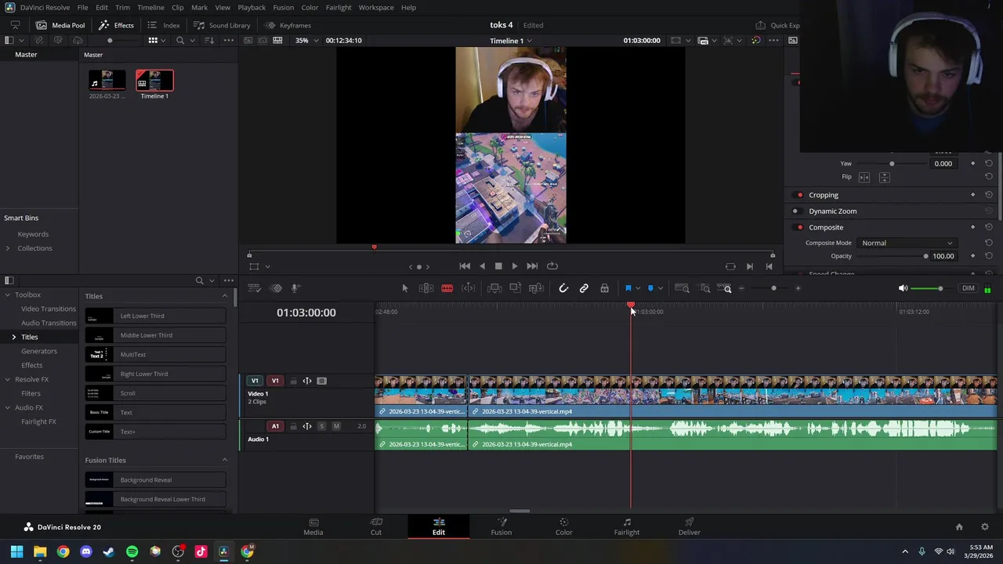Toggle the Media Pool panel
This screenshot has height=564, width=1003.
click(x=60, y=25)
